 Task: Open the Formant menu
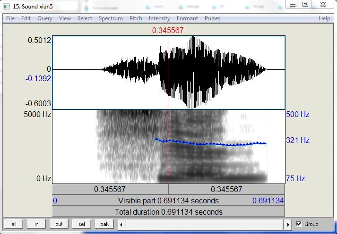187,18
